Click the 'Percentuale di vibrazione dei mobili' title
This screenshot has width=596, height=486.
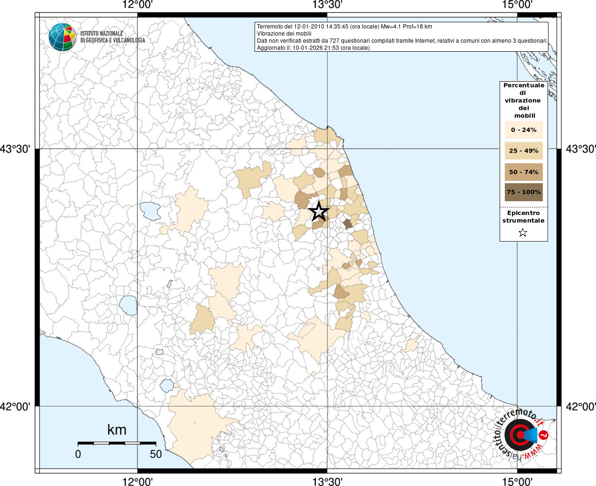(x=523, y=100)
